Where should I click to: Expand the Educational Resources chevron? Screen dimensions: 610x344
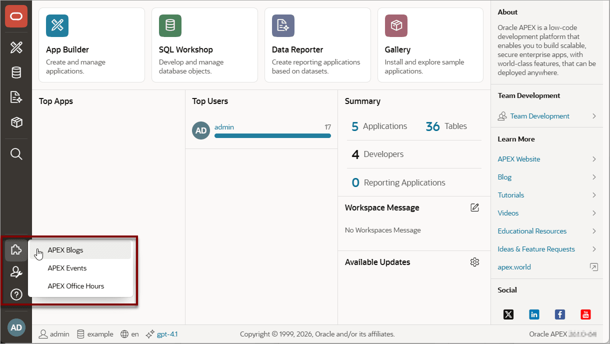point(594,231)
